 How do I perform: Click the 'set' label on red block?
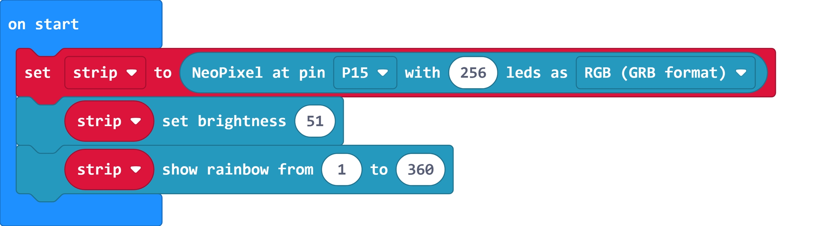(x=37, y=73)
